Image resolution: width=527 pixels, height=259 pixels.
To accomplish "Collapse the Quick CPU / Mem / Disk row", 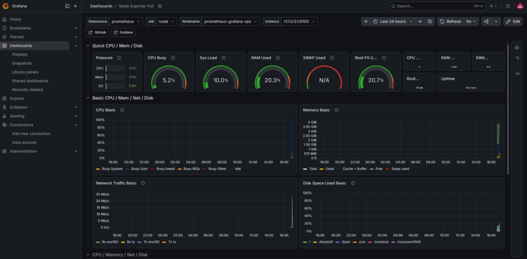I will click(88, 46).
